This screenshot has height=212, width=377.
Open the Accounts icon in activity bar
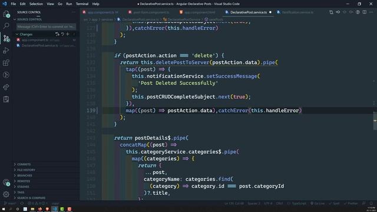click(6, 183)
